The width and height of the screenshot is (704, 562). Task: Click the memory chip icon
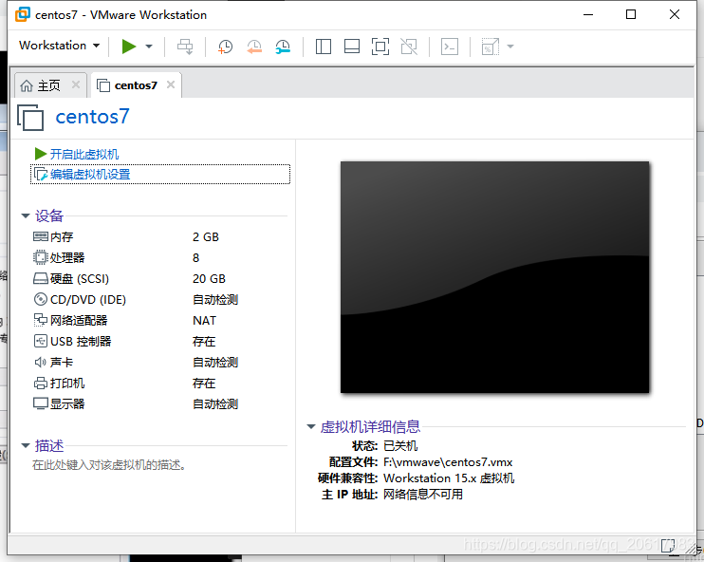pos(41,236)
